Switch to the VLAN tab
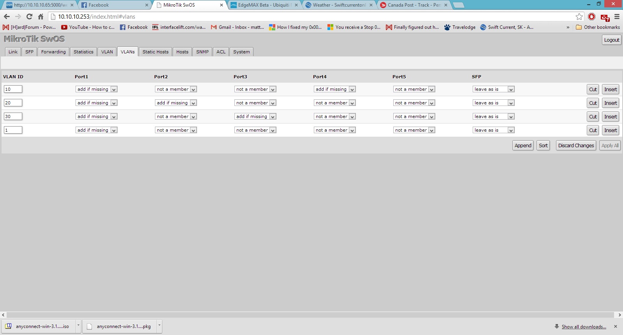The height and width of the screenshot is (335, 623). (107, 52)
